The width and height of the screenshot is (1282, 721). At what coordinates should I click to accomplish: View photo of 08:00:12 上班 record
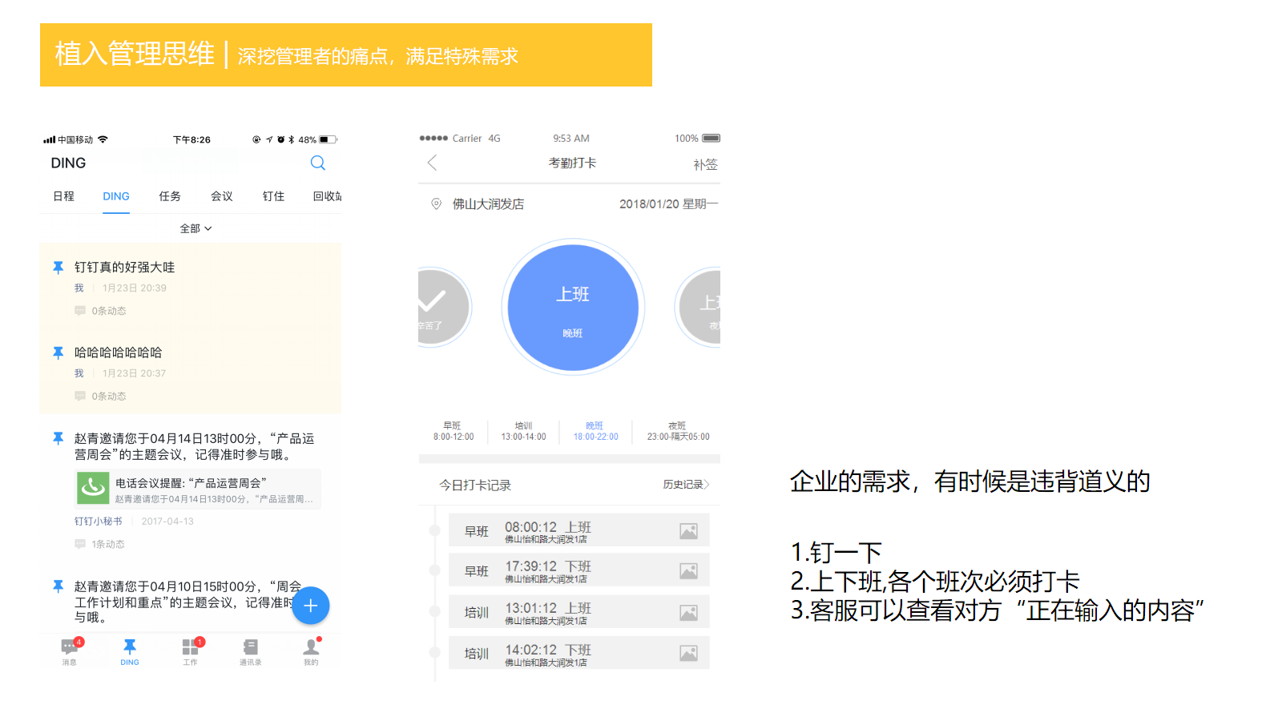[x=688, y=531]
